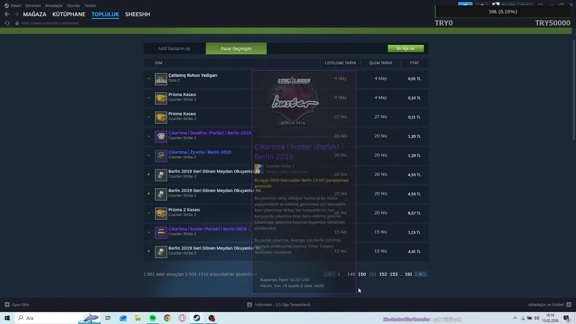Select the Pazar Geçmişim tab
The height and width of the screenshot is (324, 576).
(236, 49)
